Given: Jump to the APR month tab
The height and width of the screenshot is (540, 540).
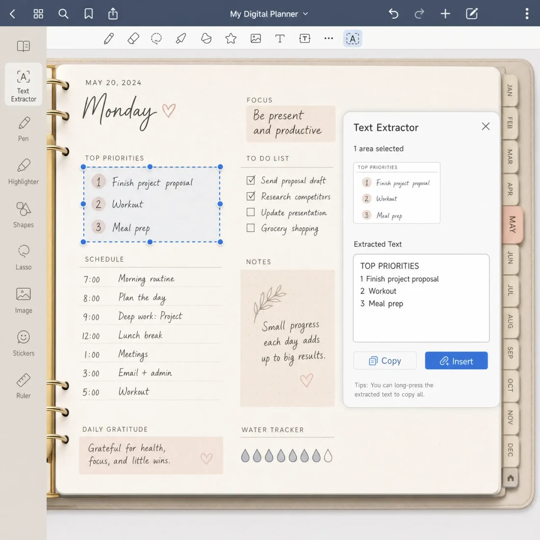Looking at the screenshot, I should (x=510, y=189).
